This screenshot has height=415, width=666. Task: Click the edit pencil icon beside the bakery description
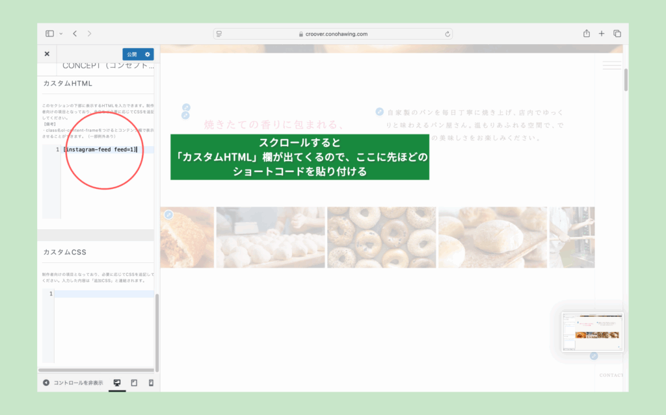click(379, 112)
